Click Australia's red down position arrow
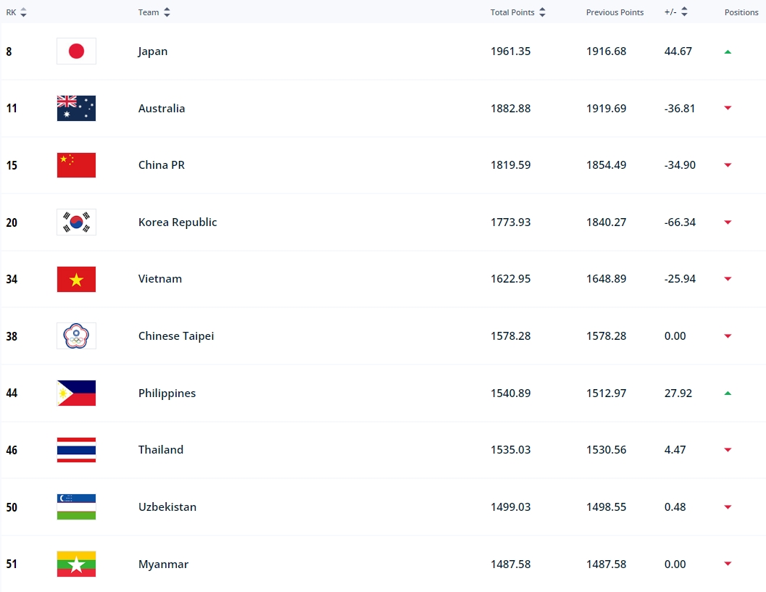The width and height of the screenshot is (766, 592). coord(728,109)
